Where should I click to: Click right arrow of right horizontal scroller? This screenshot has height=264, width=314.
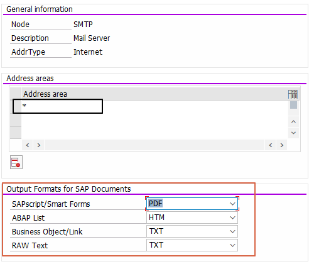tap(282, 145)
